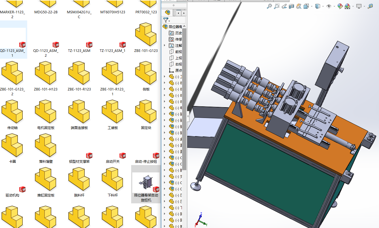Open the Hide/Show Items dropdown arrow
The width and height of the screenshot is (379, 228).
[335, 6]
